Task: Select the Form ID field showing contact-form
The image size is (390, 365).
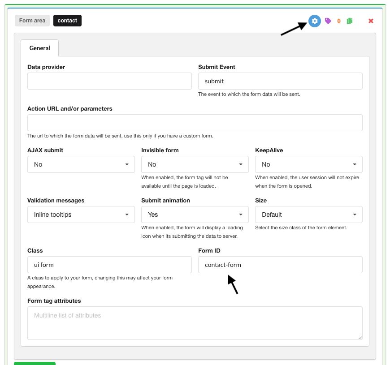Action: coord(280,265)
